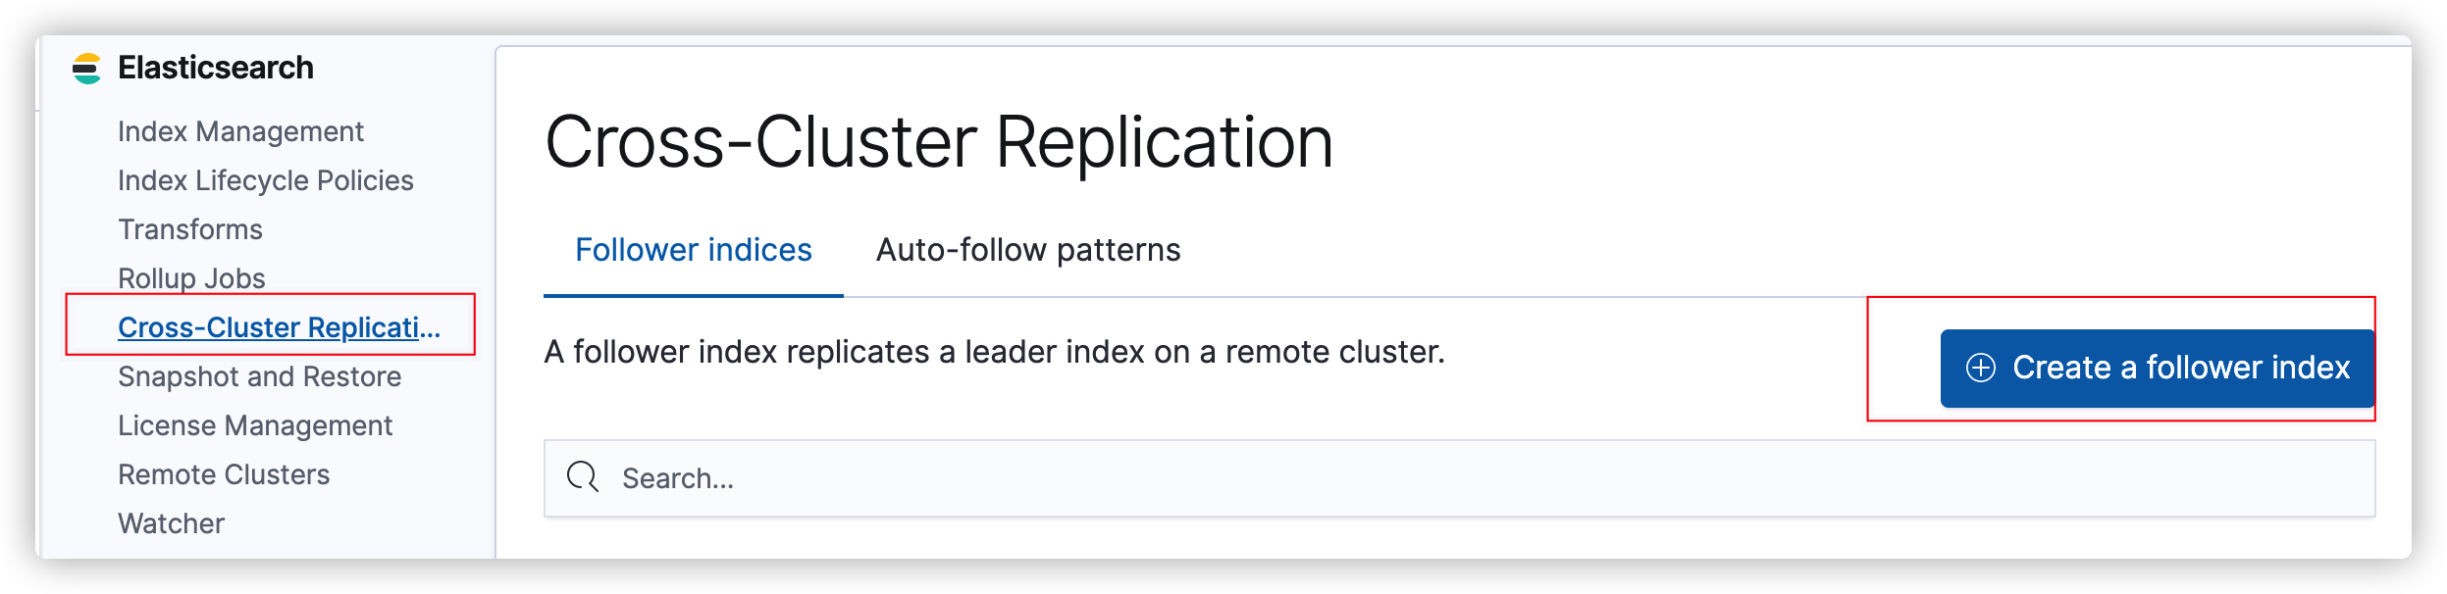Viewport: 2447px width, 594px height.
Task: Go to License Management
Action: pyautogui.click(x=255, y=425)
